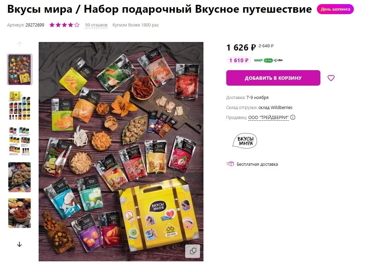The image size is (379, 272).
Task: Show next thumbnails with down arrow
Action: click(20, 244)
